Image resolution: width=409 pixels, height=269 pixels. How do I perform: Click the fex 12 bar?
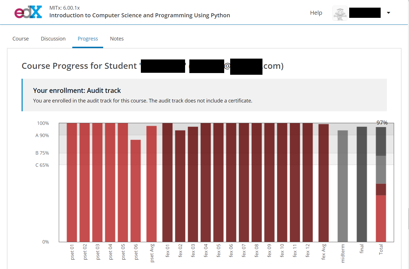point(308,182)
